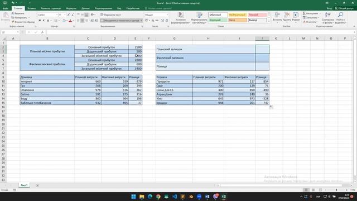
Task: Expand the font color dropdown arrow
Action: point(73,21)
